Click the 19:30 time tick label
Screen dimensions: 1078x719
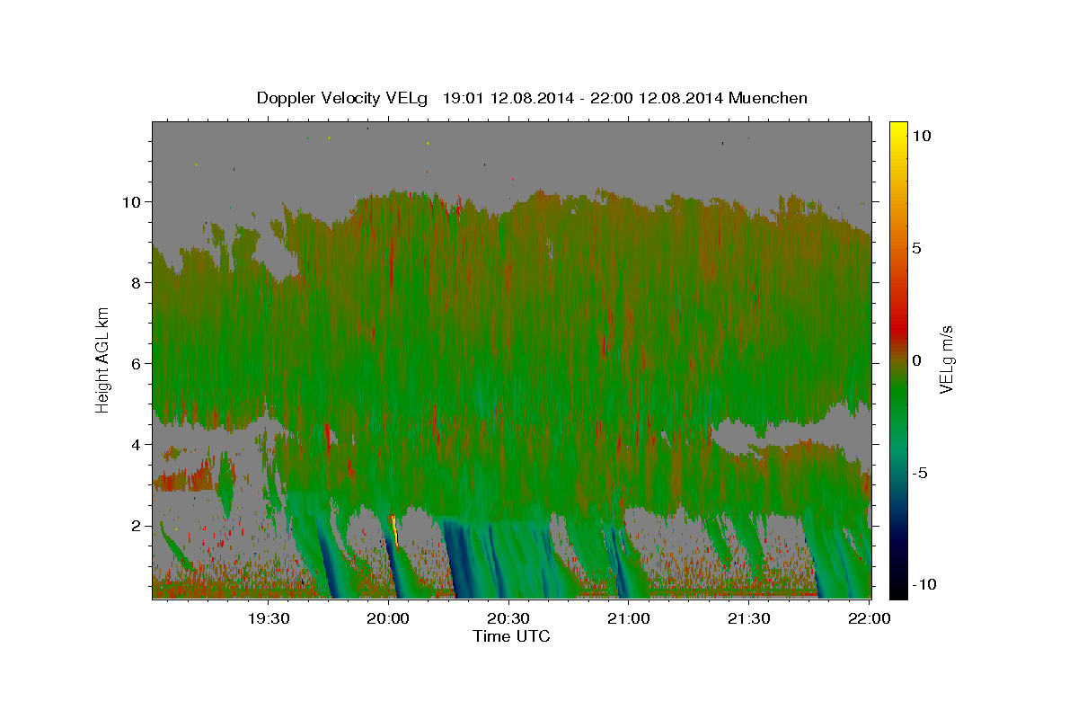tap(268, 618)
